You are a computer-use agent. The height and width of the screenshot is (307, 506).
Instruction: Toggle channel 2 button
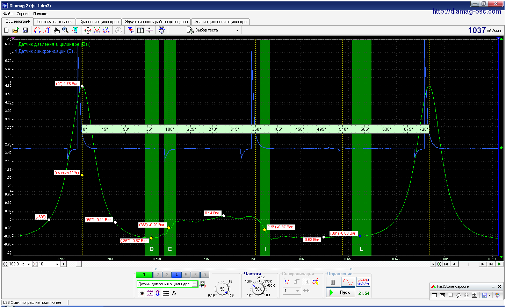(x=158, y=274)
